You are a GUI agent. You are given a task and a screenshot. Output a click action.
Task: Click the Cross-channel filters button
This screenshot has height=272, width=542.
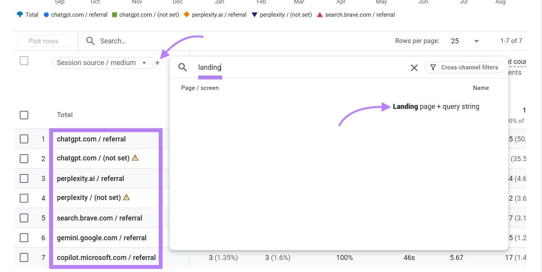click(465, 67)
